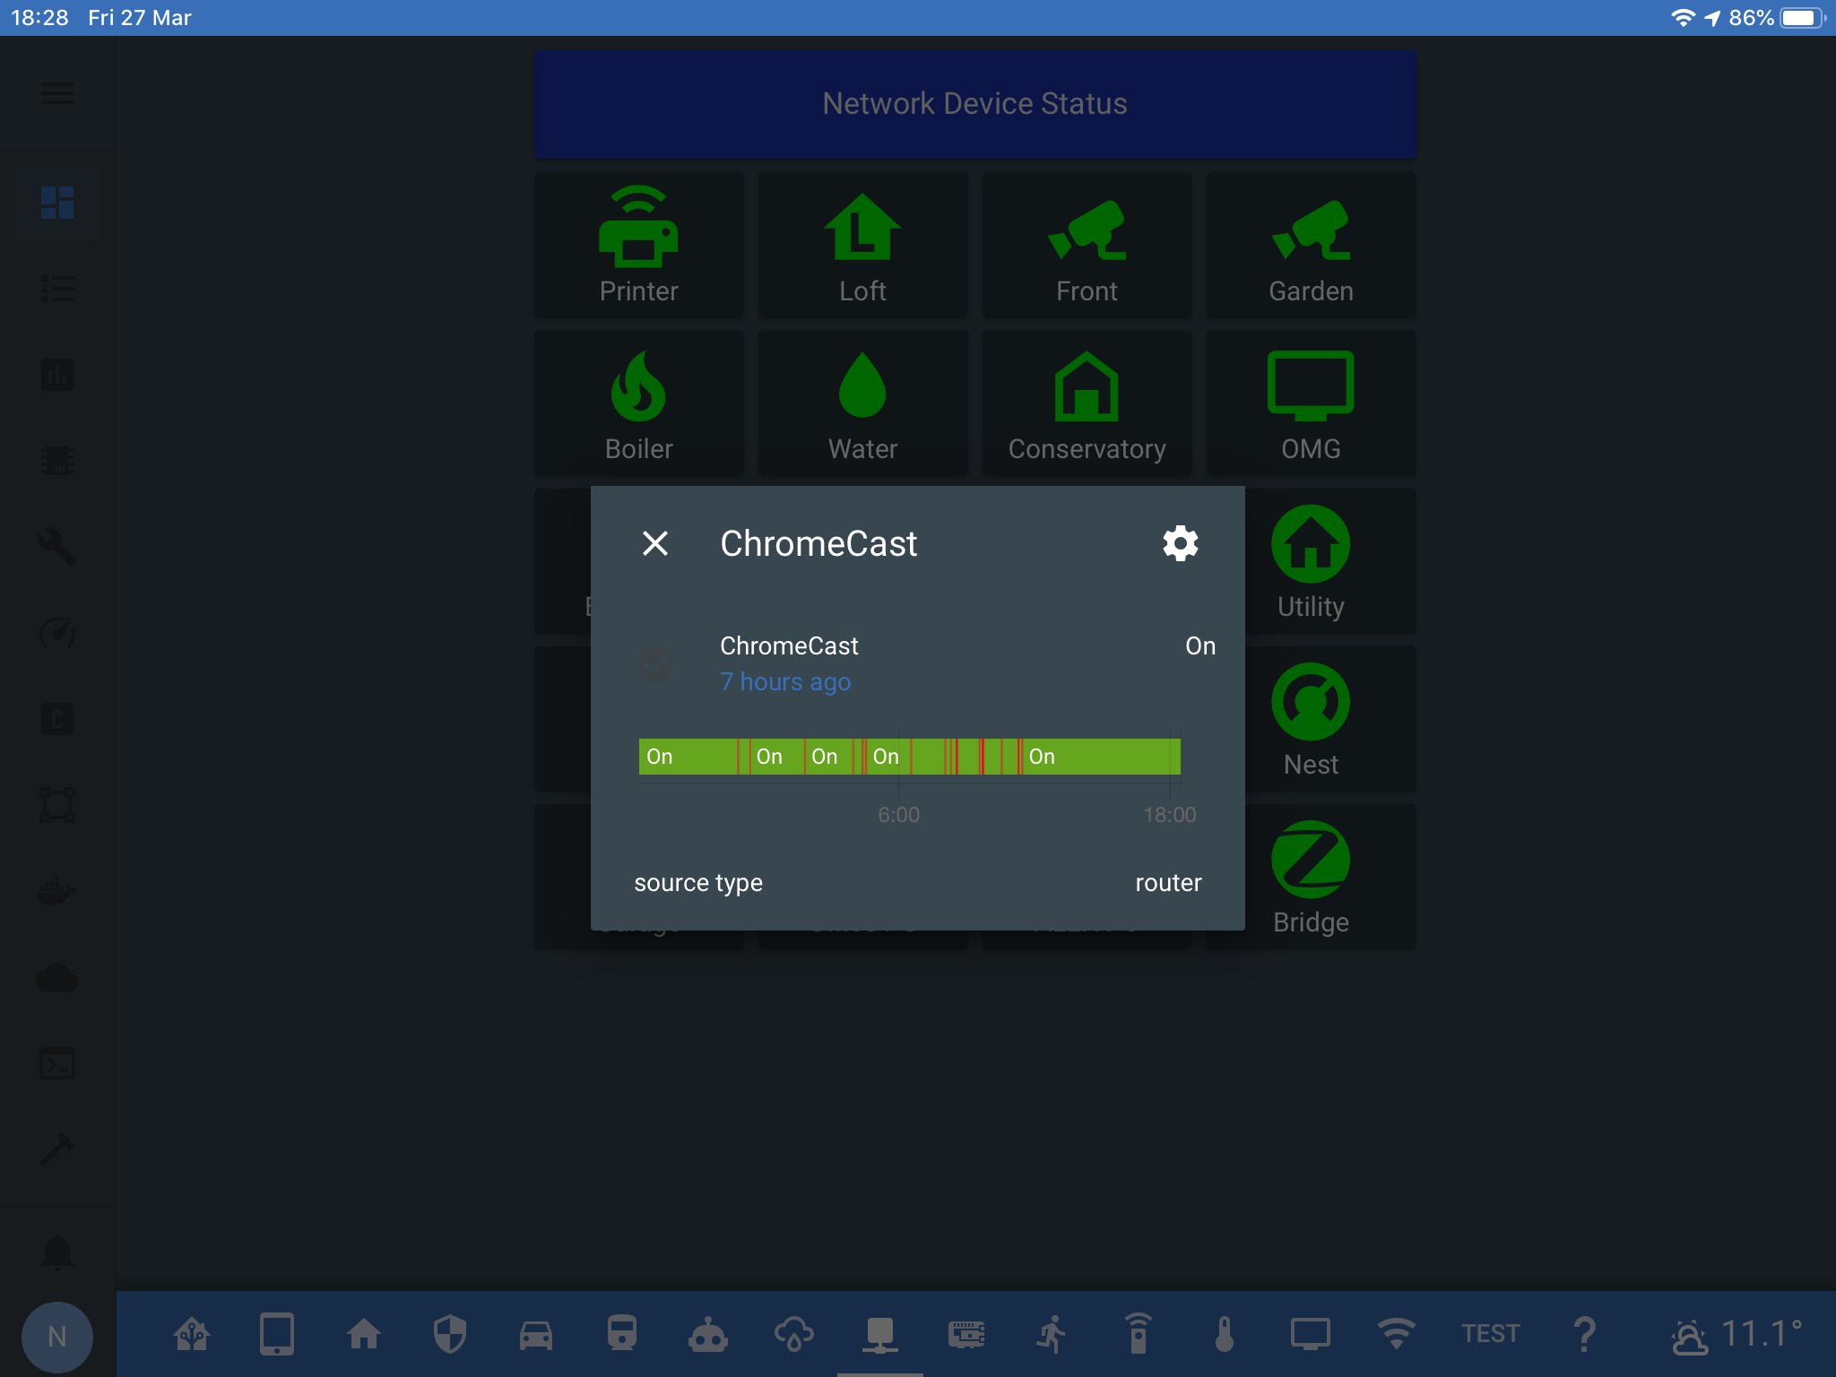
Task: Open the Nest device tile
Action: pyautogui.click(x=1310, y=718)
